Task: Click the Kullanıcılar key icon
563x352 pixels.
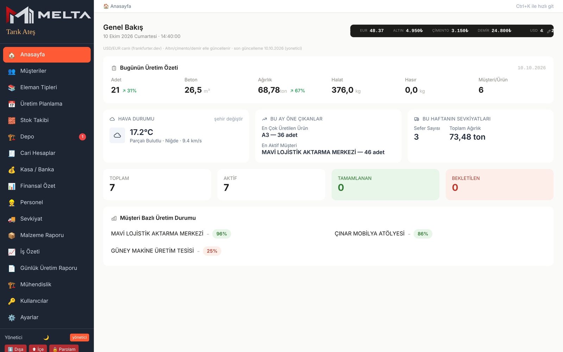Action: 12,301
